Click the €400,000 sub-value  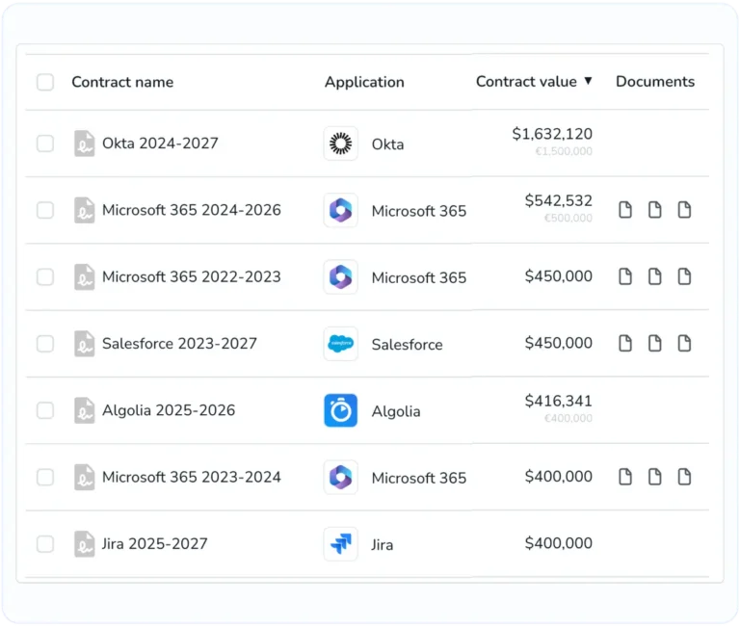(x=568, y=418)
